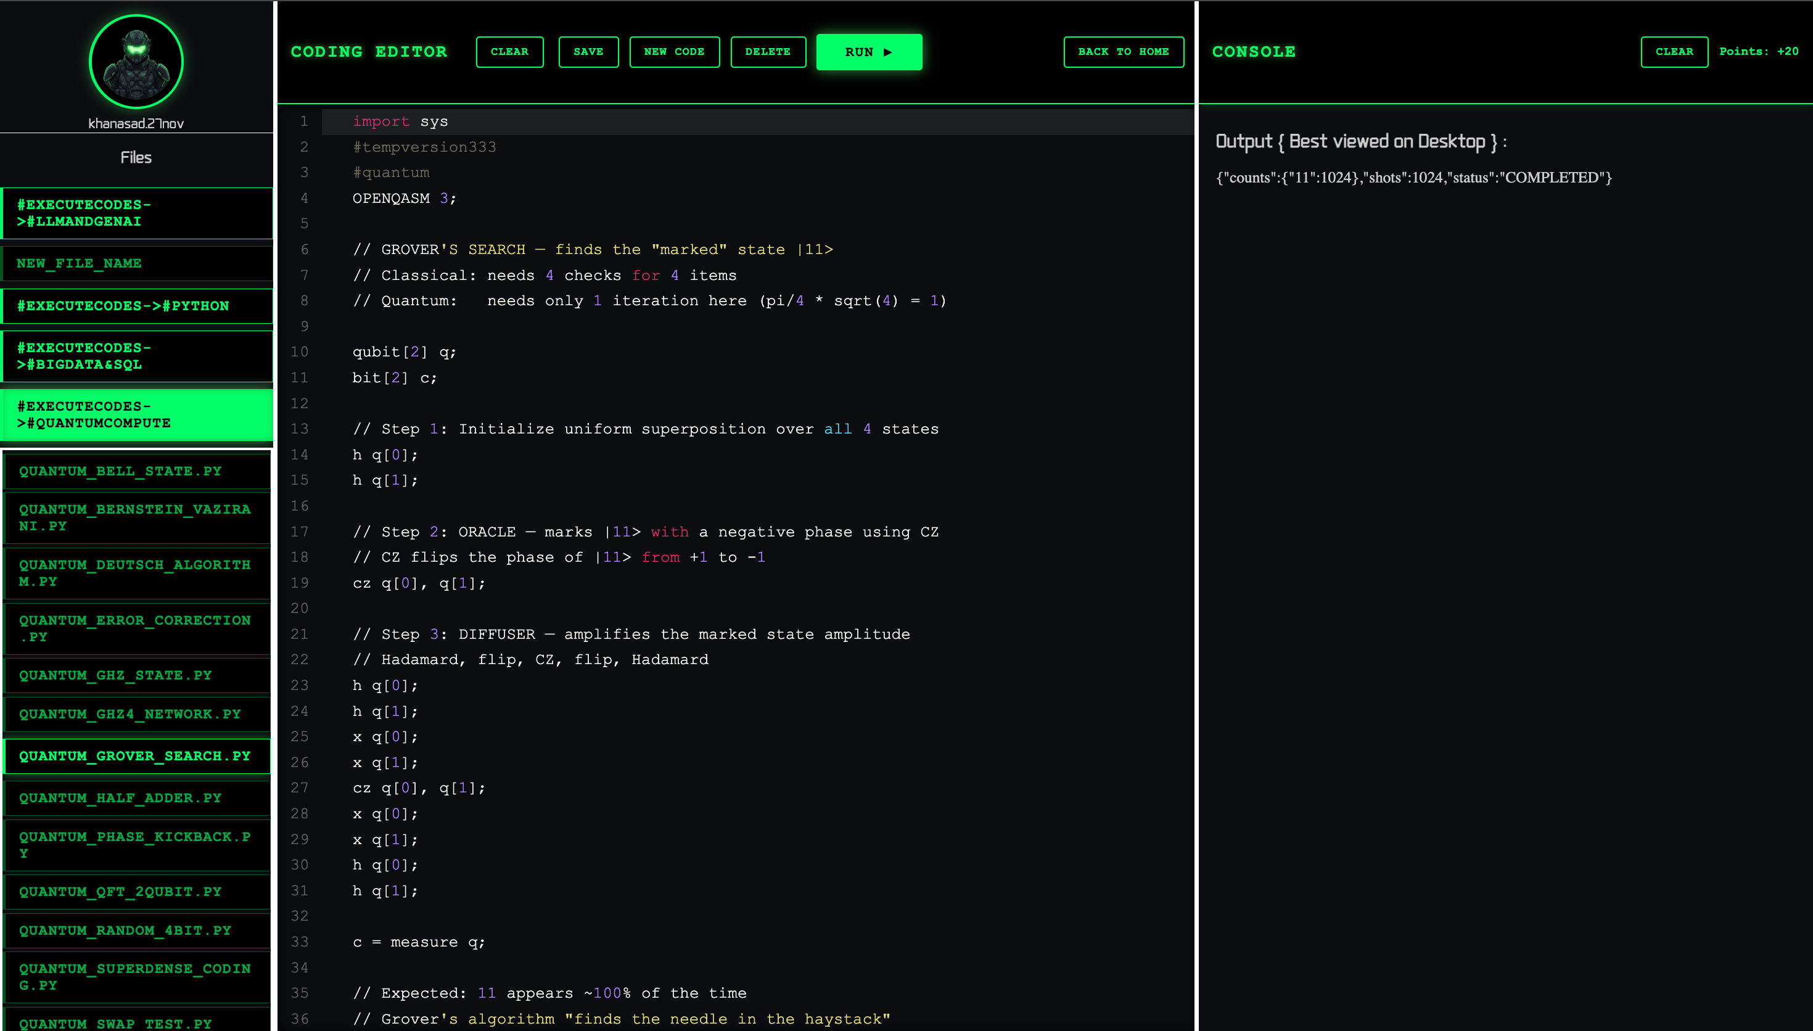This screenshot has height=1031, width=1813.
Task: Open QUANTUM_RANDOM_4BIT.PY file
Action: pyautogui.click(x=137, y=930)
